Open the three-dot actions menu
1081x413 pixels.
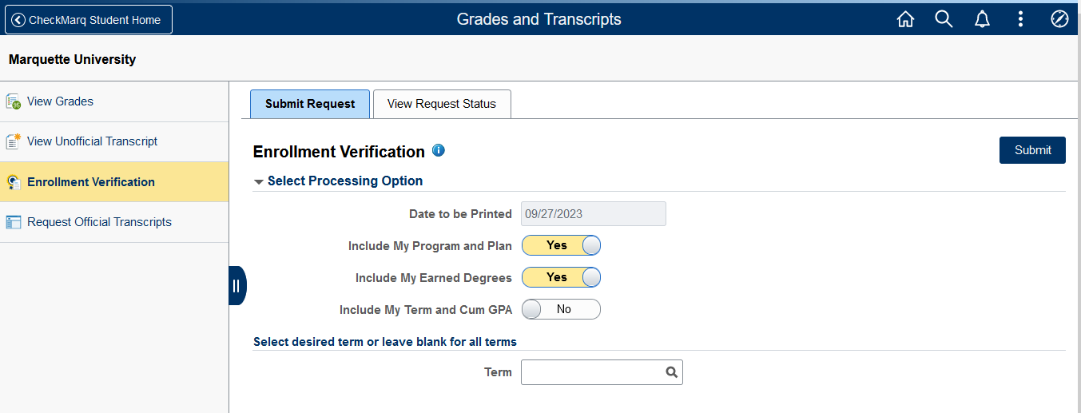(x=1020, y=19)
